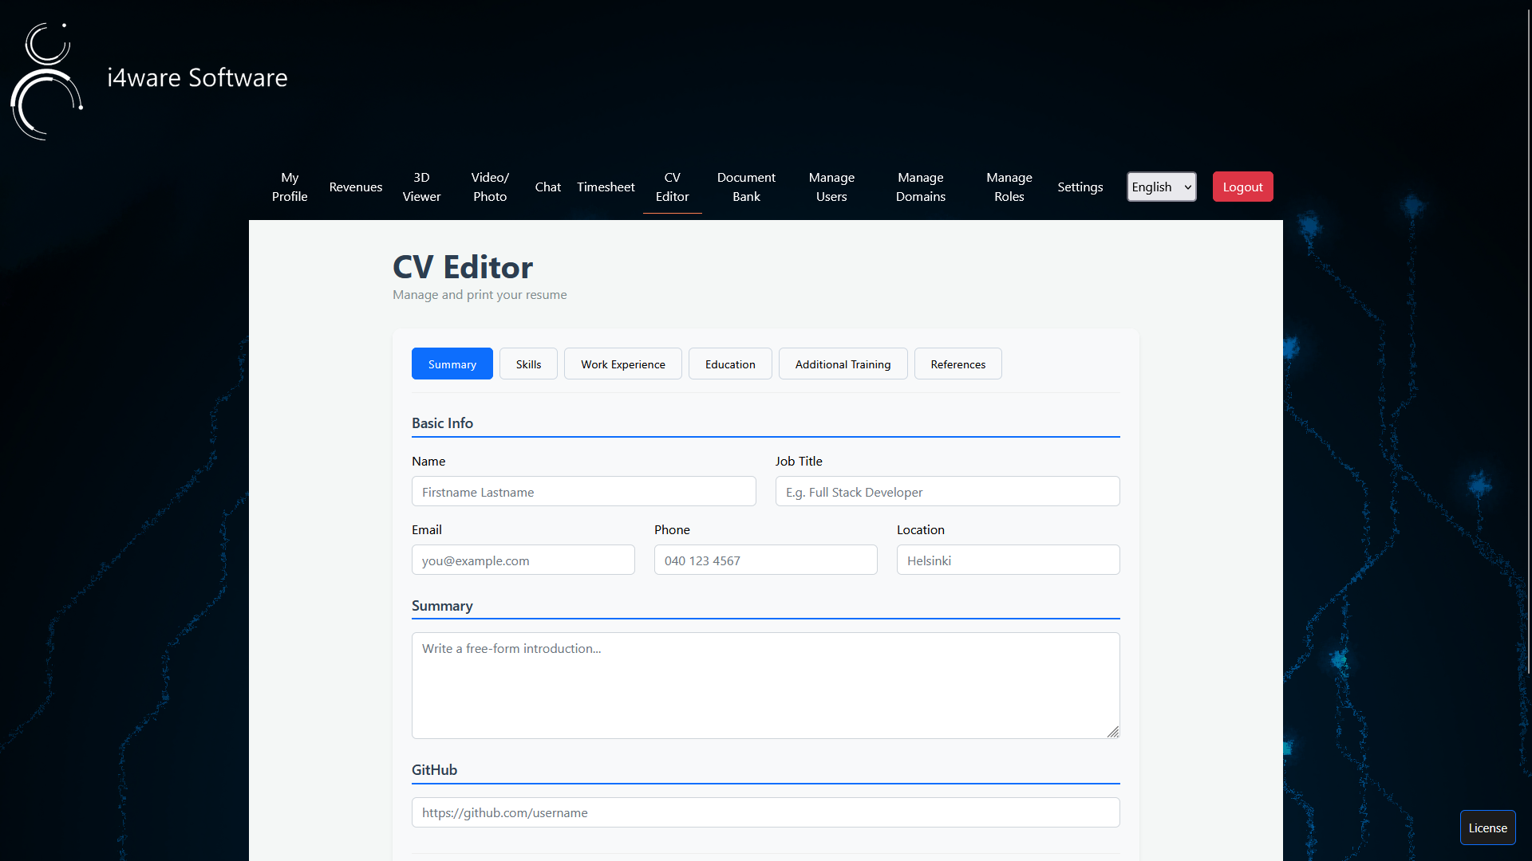Viewport: 1532px width, 861px height.
Task: Open Settings from the navigation
Action: pyautogui.click(x=1080, y=187)
